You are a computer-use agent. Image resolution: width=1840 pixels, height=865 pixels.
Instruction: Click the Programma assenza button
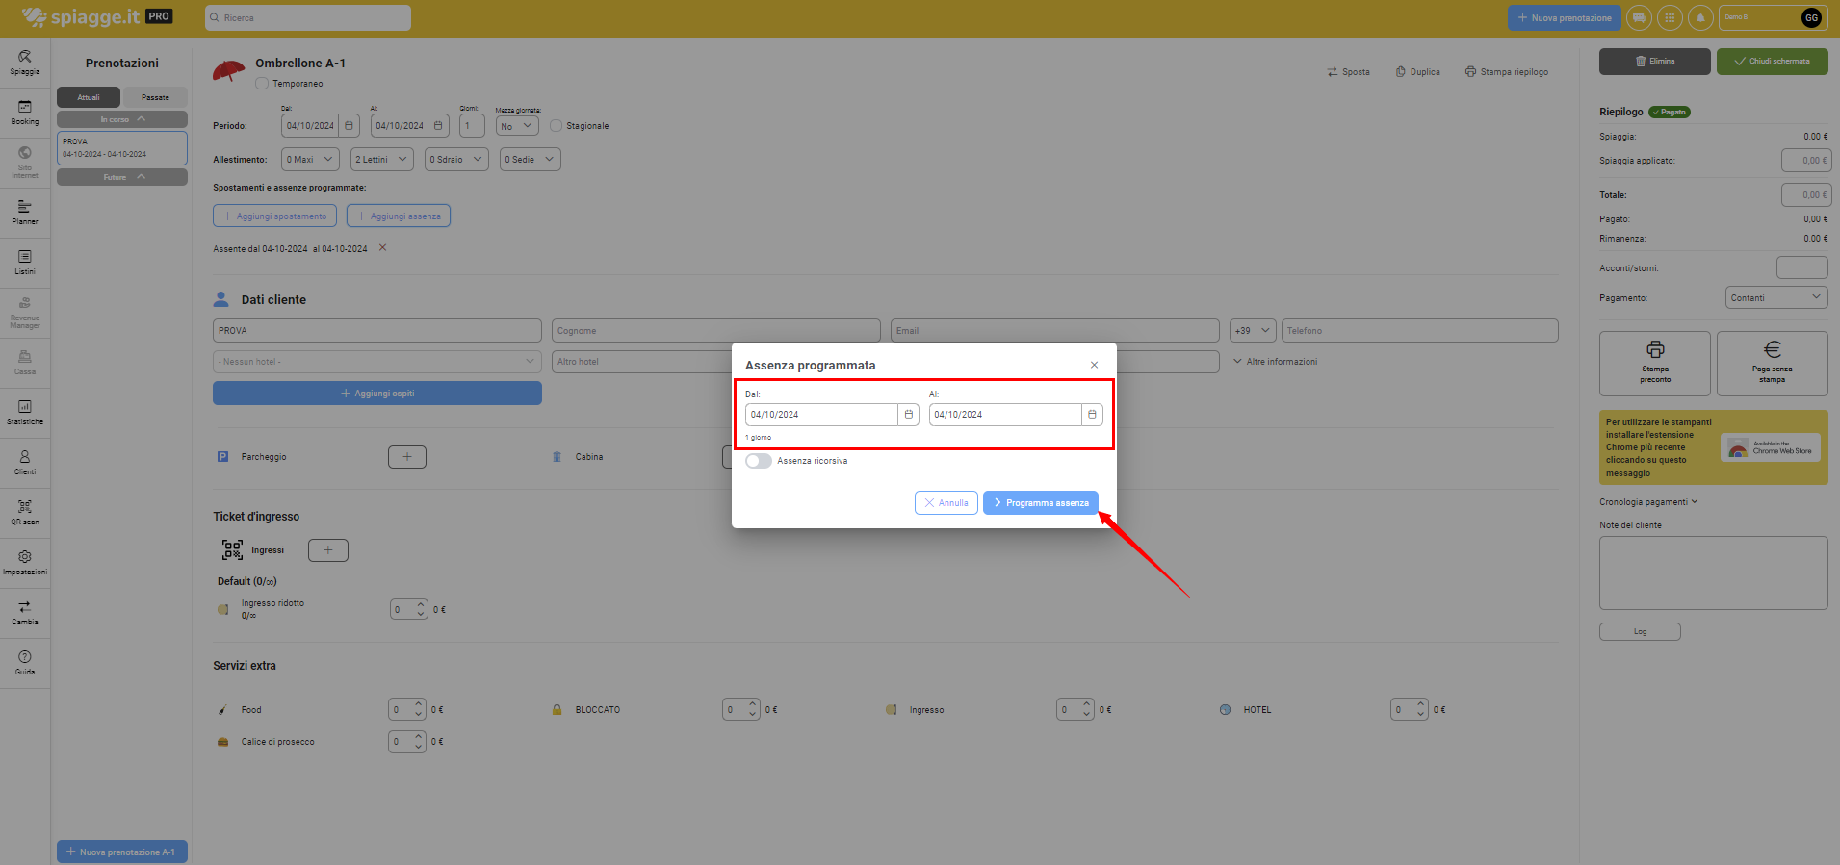1041,503
